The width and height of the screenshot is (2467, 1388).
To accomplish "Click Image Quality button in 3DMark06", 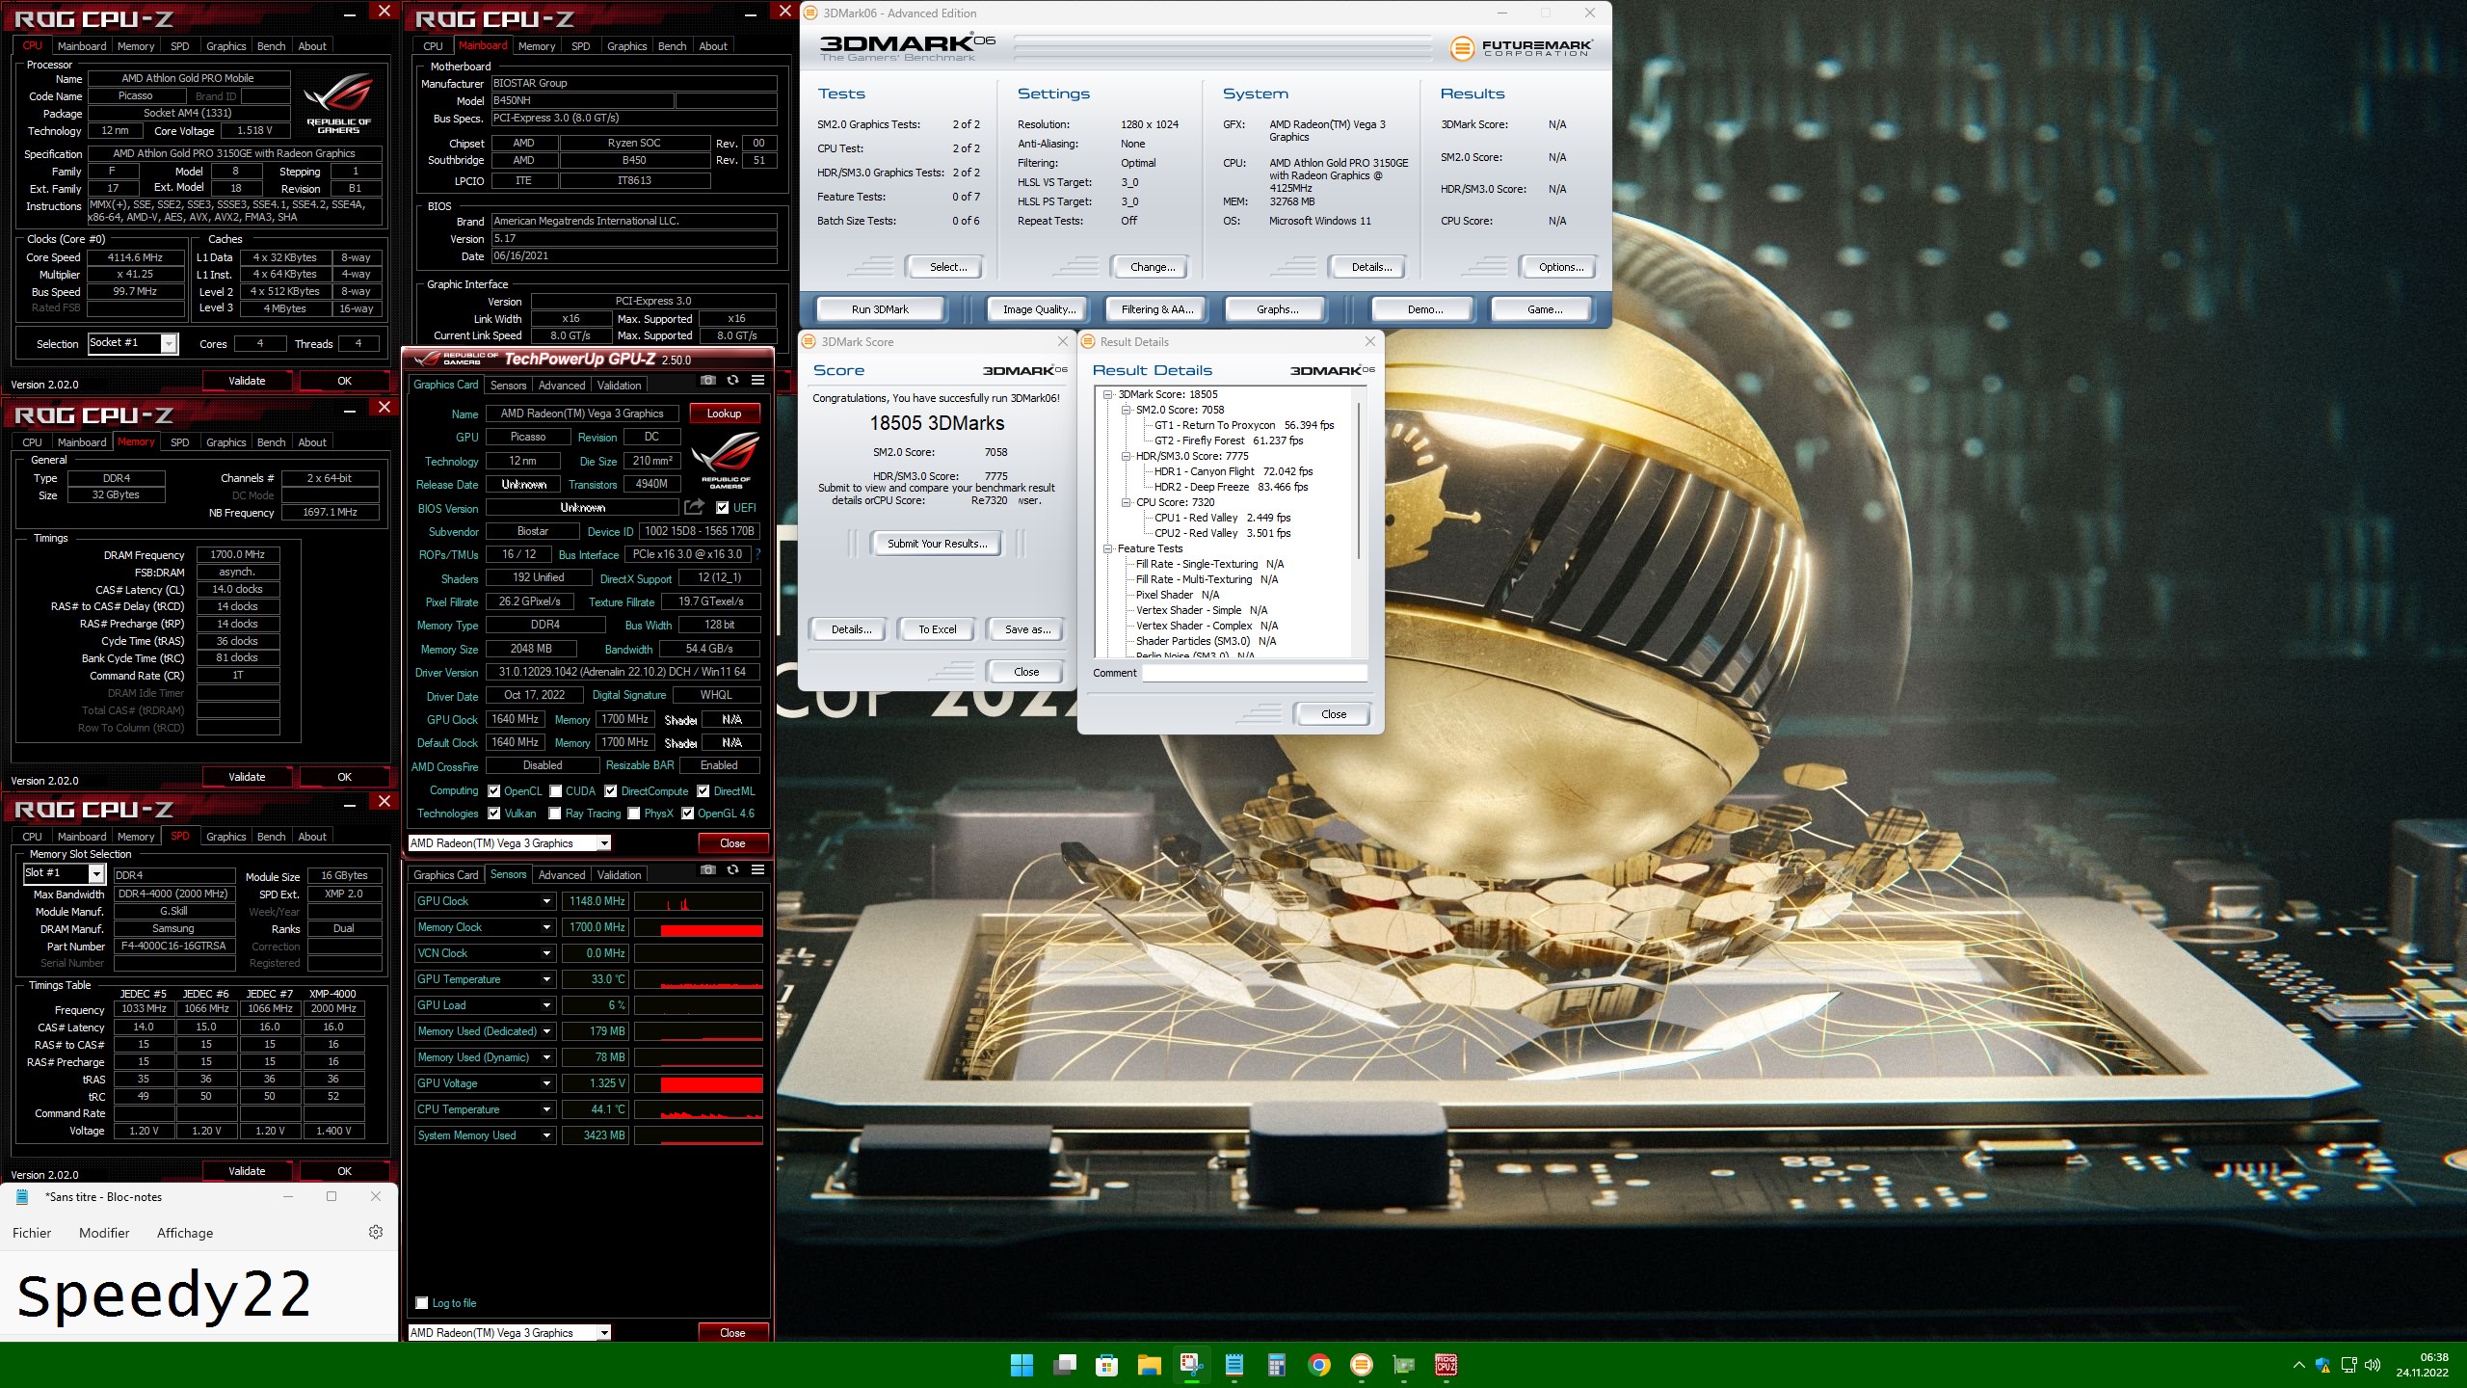I will pyautogui.click(x=1039, y=309).
